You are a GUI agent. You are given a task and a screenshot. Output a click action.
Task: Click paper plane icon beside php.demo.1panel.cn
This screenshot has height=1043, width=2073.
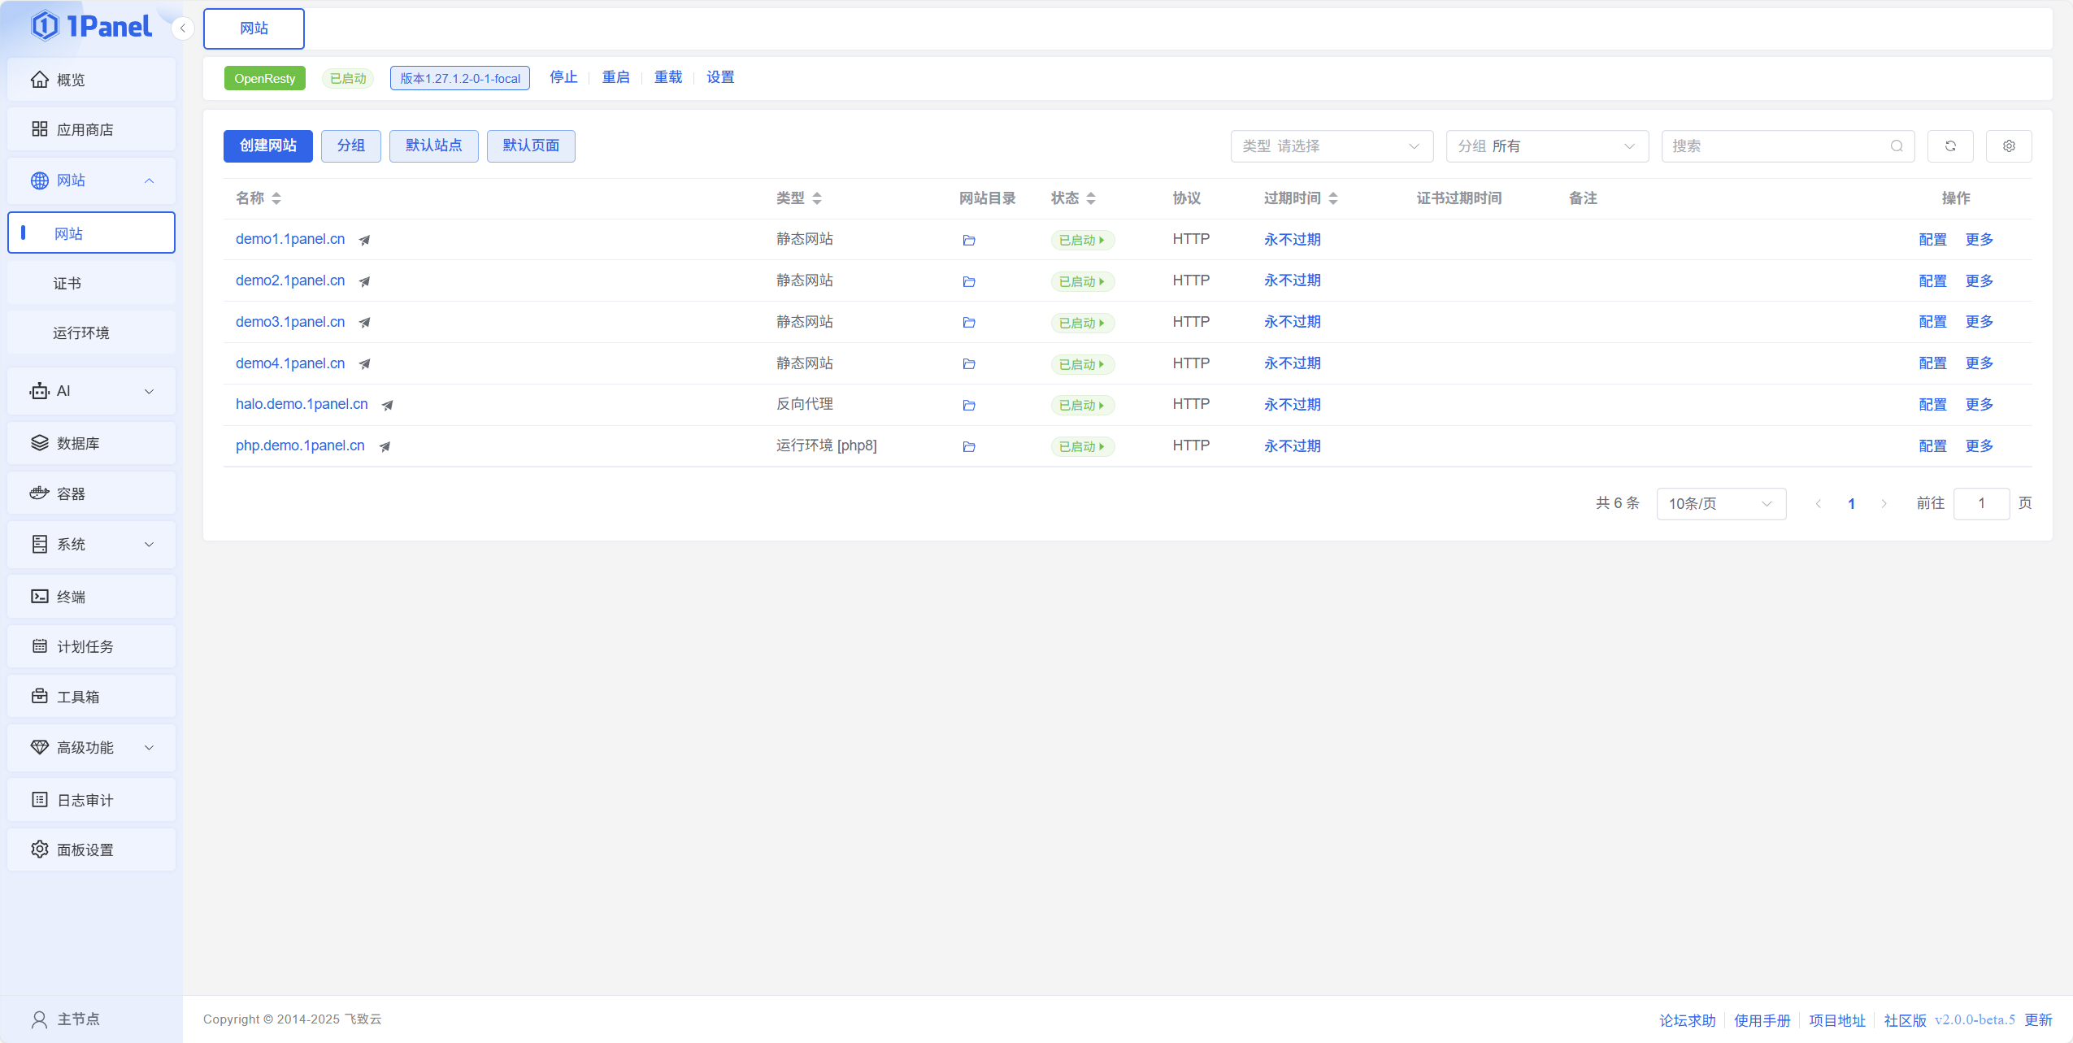385,446
